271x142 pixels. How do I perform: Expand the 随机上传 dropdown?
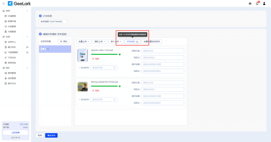point(100,41)
